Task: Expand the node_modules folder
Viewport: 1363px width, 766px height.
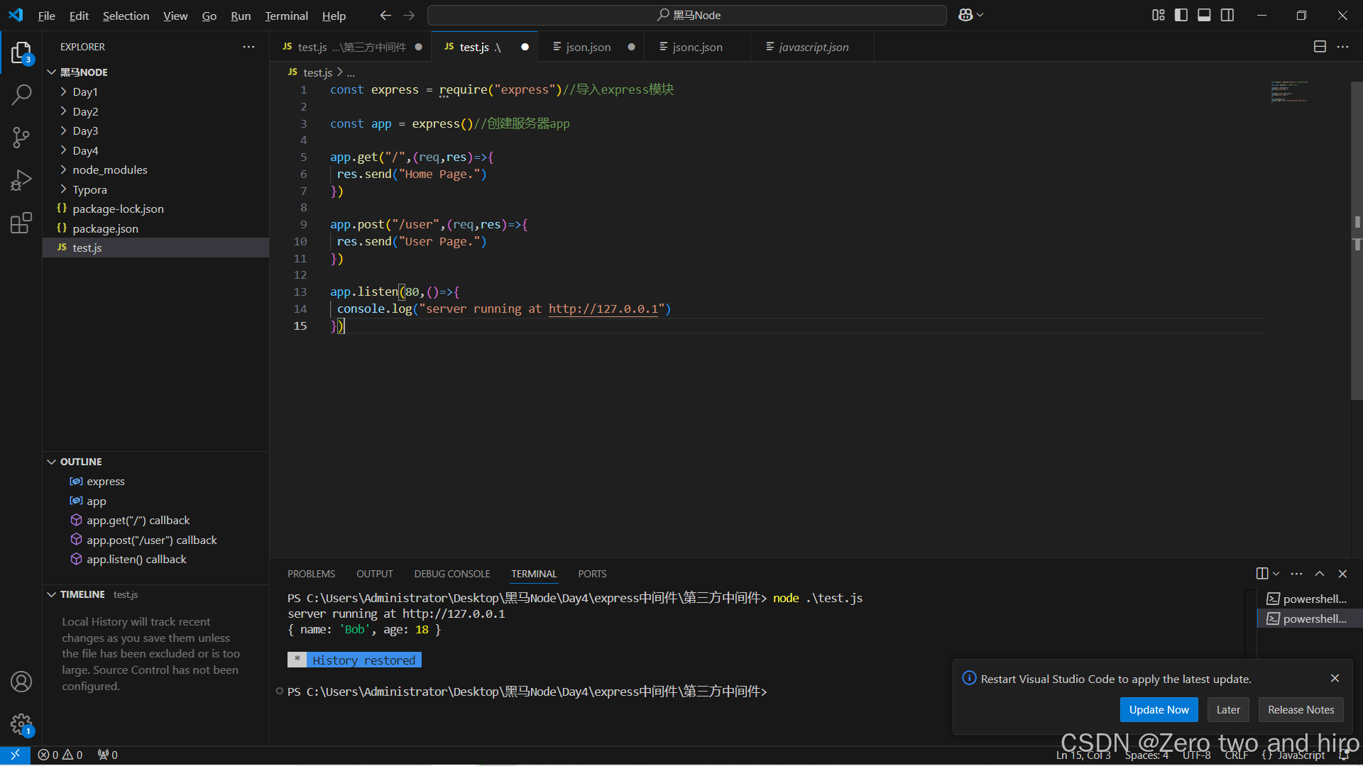Action: click(109, 170)
